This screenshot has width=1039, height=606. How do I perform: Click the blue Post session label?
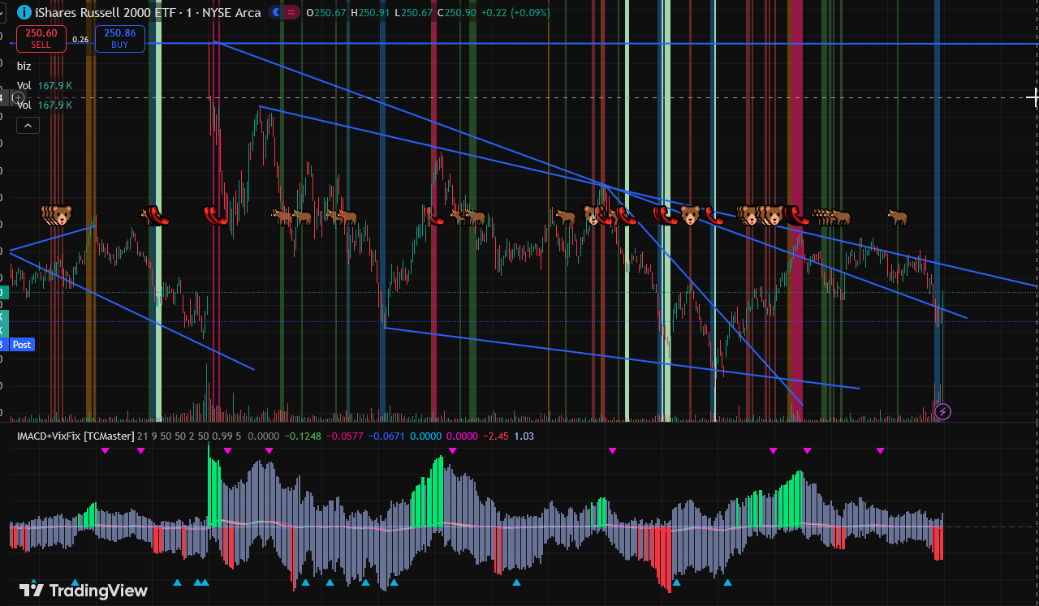[22, 345]
